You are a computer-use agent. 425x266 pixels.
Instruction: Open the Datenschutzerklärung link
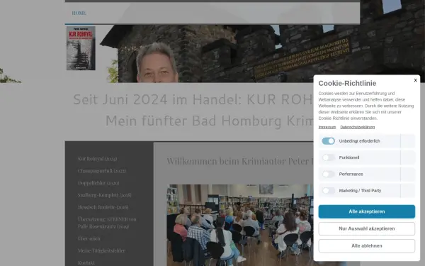[x=357, y=127]
